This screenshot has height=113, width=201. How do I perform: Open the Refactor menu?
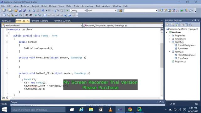[x=25, y=6]
